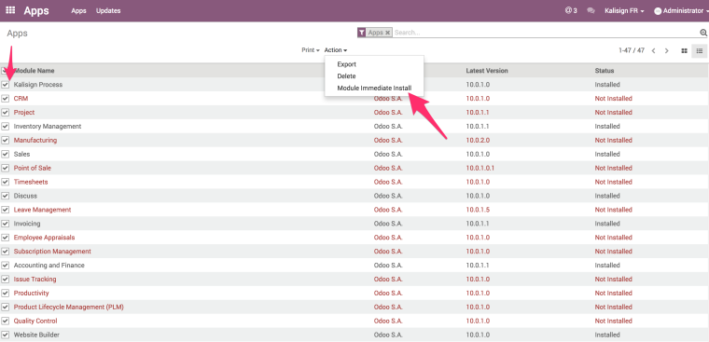Screen dimensions: 709x342
Task: Sort by Status column
Action: click(x=605, y=71)
